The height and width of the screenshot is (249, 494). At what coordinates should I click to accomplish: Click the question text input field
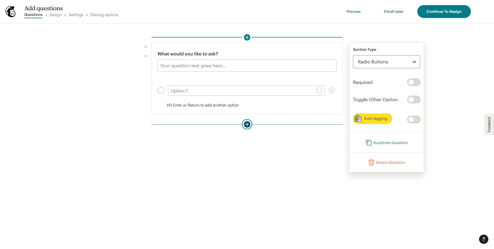click(x=247, y=65)
